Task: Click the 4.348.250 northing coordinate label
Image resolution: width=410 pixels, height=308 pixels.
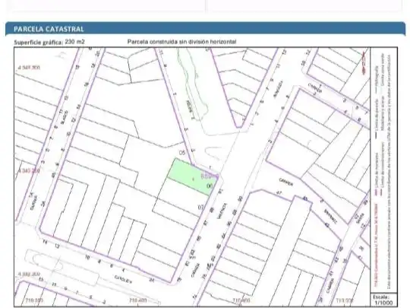Action: [x=29, y=171]
